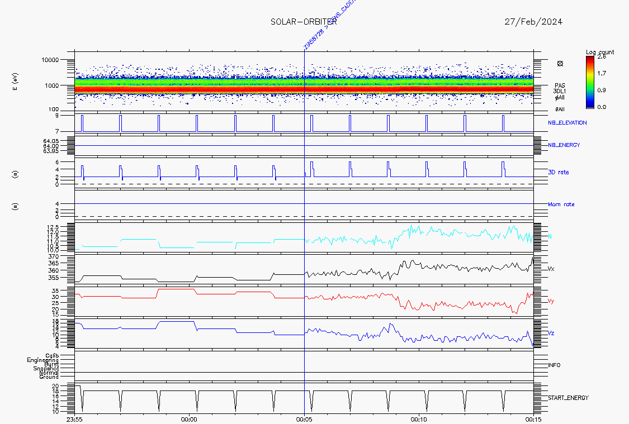Screen dimensions: 629x424
Task: Click the 0.9 colorbar value
Action: pyautogui.click(x=601, y=90)
